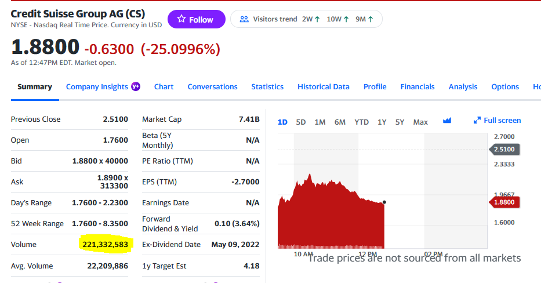Image resolution: width=541 pixels, height=283 pixels.
Task: Click the 10W upward trend arrow
Action: [x=346, y=19]
